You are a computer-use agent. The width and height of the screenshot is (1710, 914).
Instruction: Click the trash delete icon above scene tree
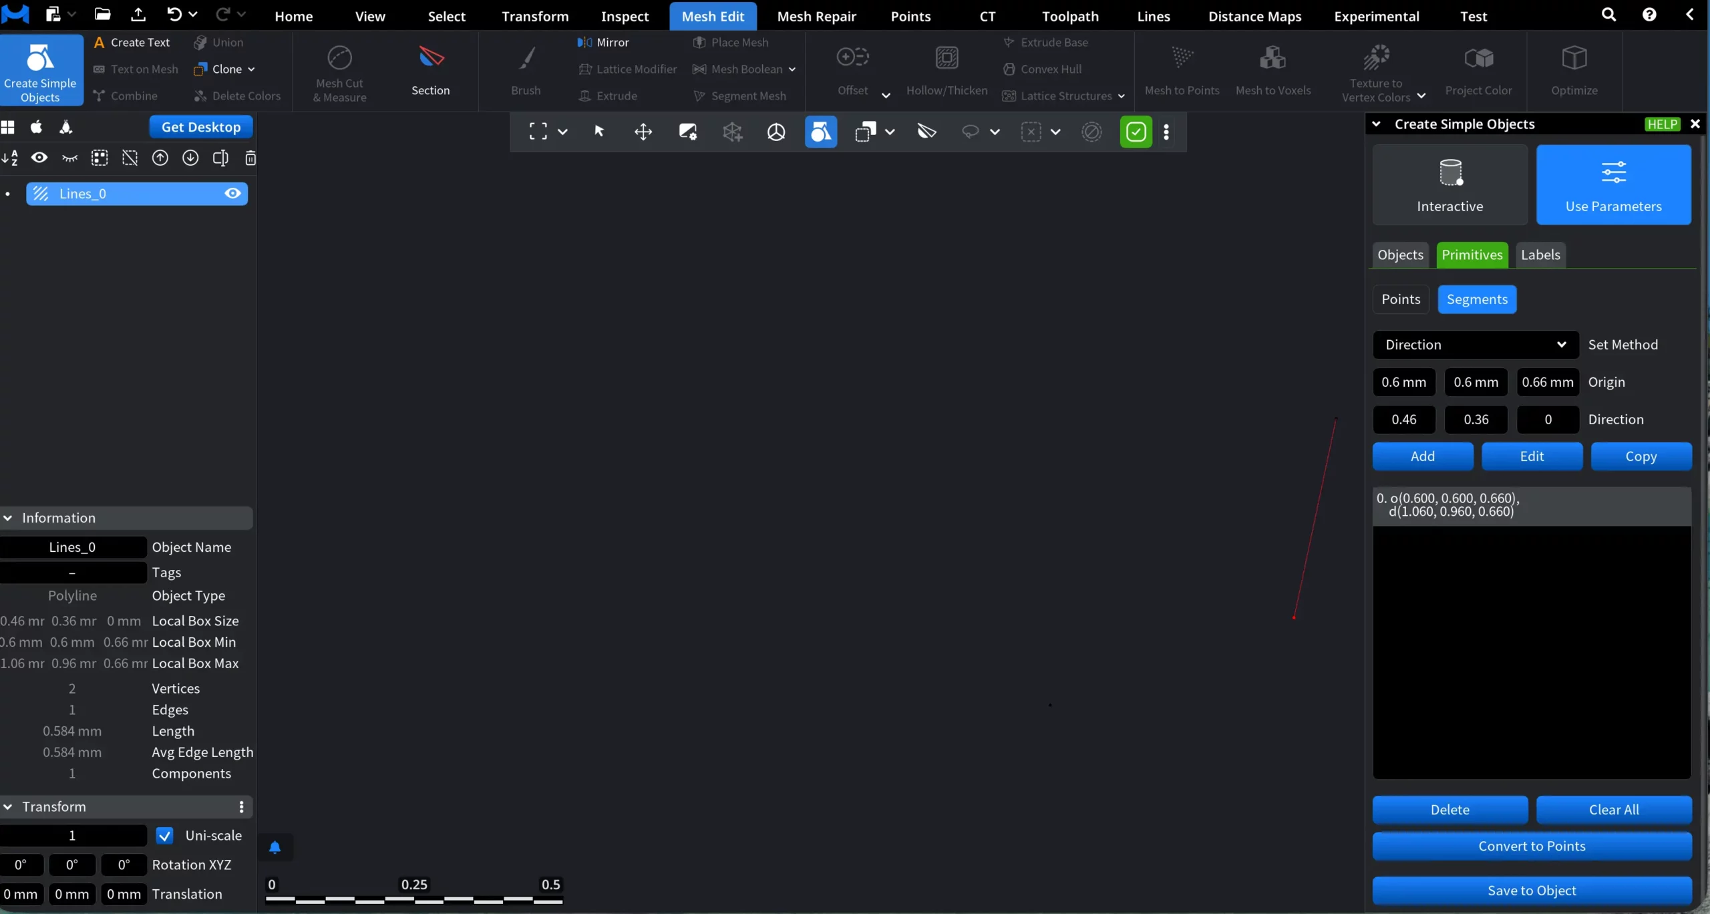(250, 158)
